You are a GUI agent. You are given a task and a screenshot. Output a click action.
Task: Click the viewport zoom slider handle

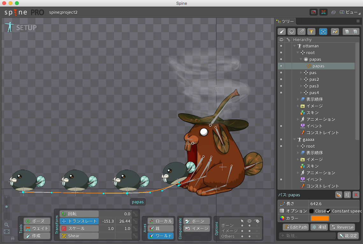pos(6,206)
